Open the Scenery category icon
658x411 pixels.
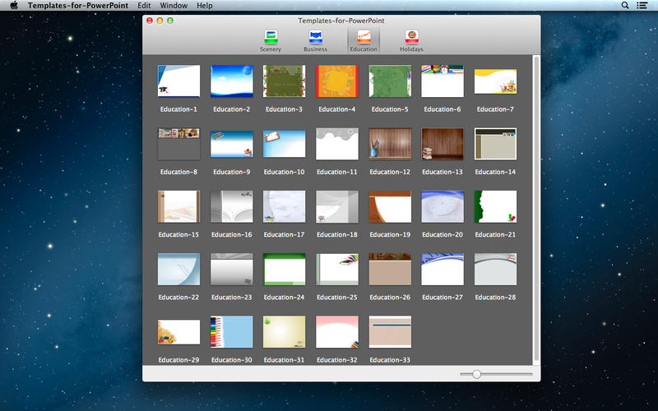[x=271, y=37]
